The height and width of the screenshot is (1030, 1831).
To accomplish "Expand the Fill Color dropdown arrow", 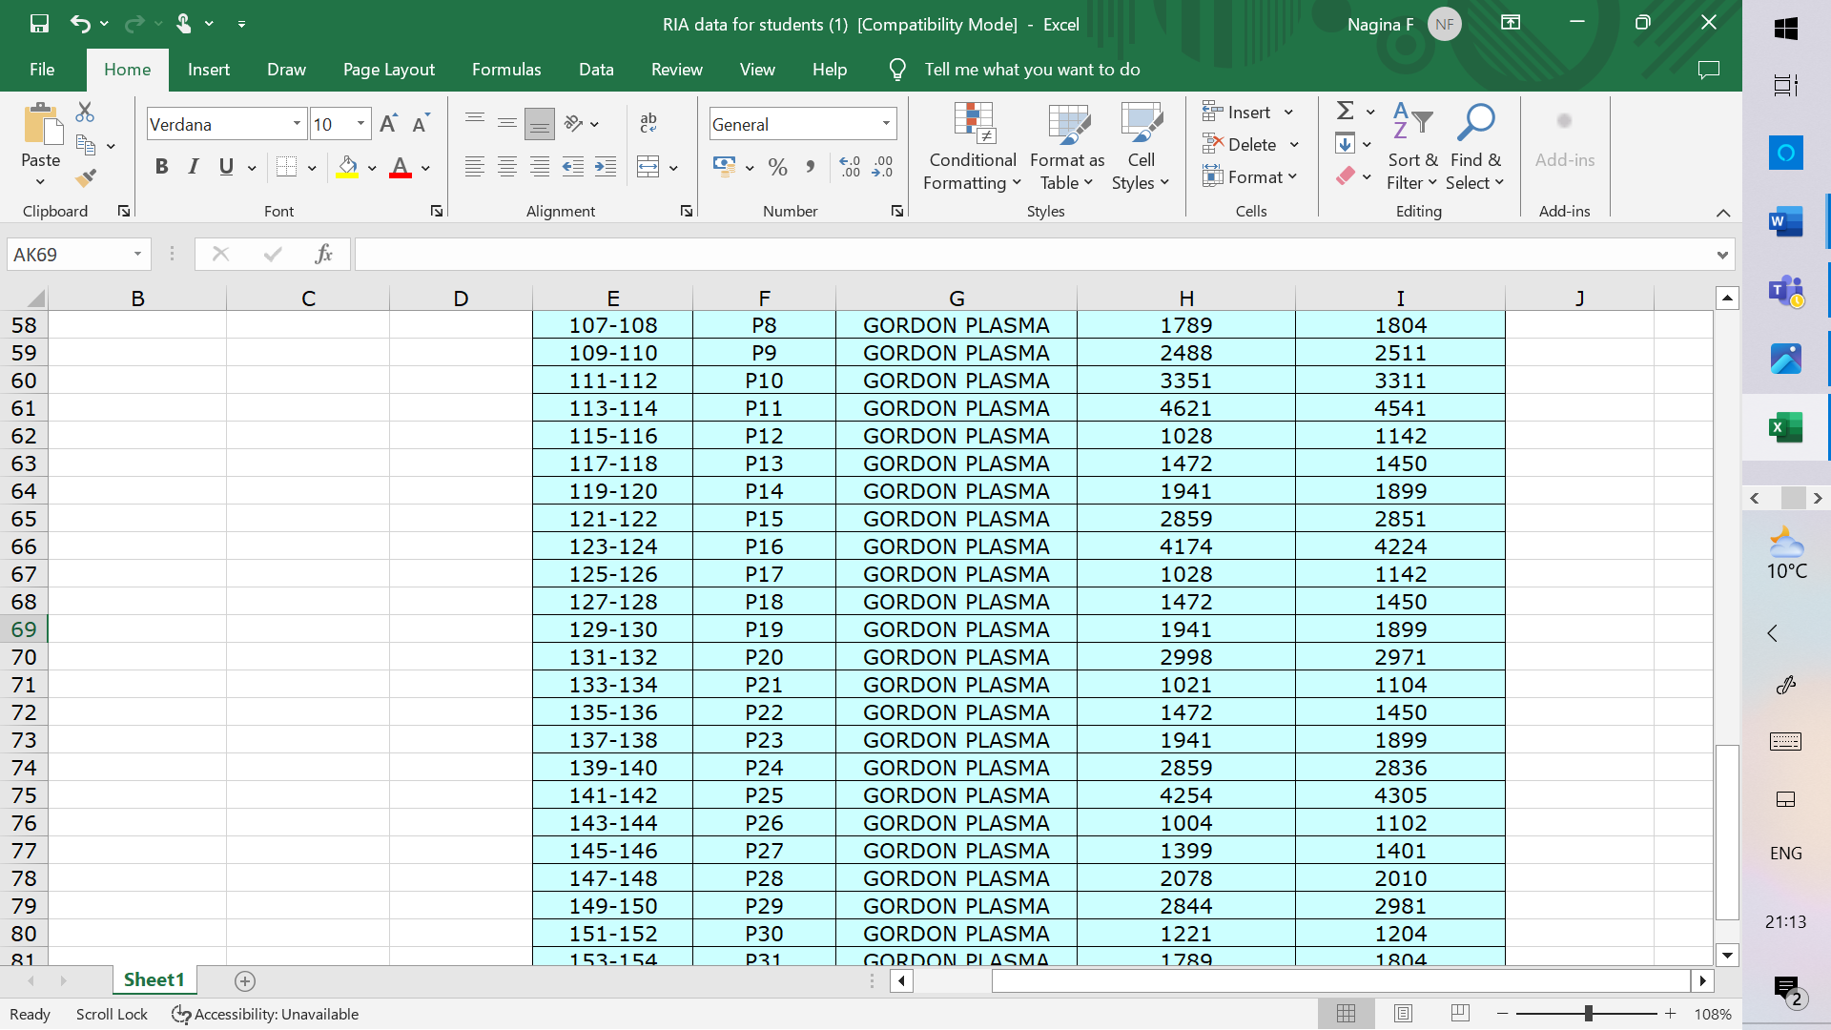I will coord(371,167).
